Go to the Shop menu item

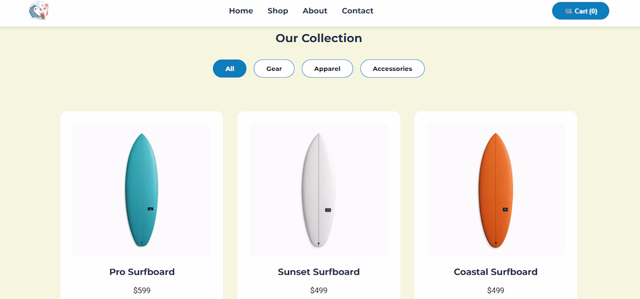(x=278, y=11)
